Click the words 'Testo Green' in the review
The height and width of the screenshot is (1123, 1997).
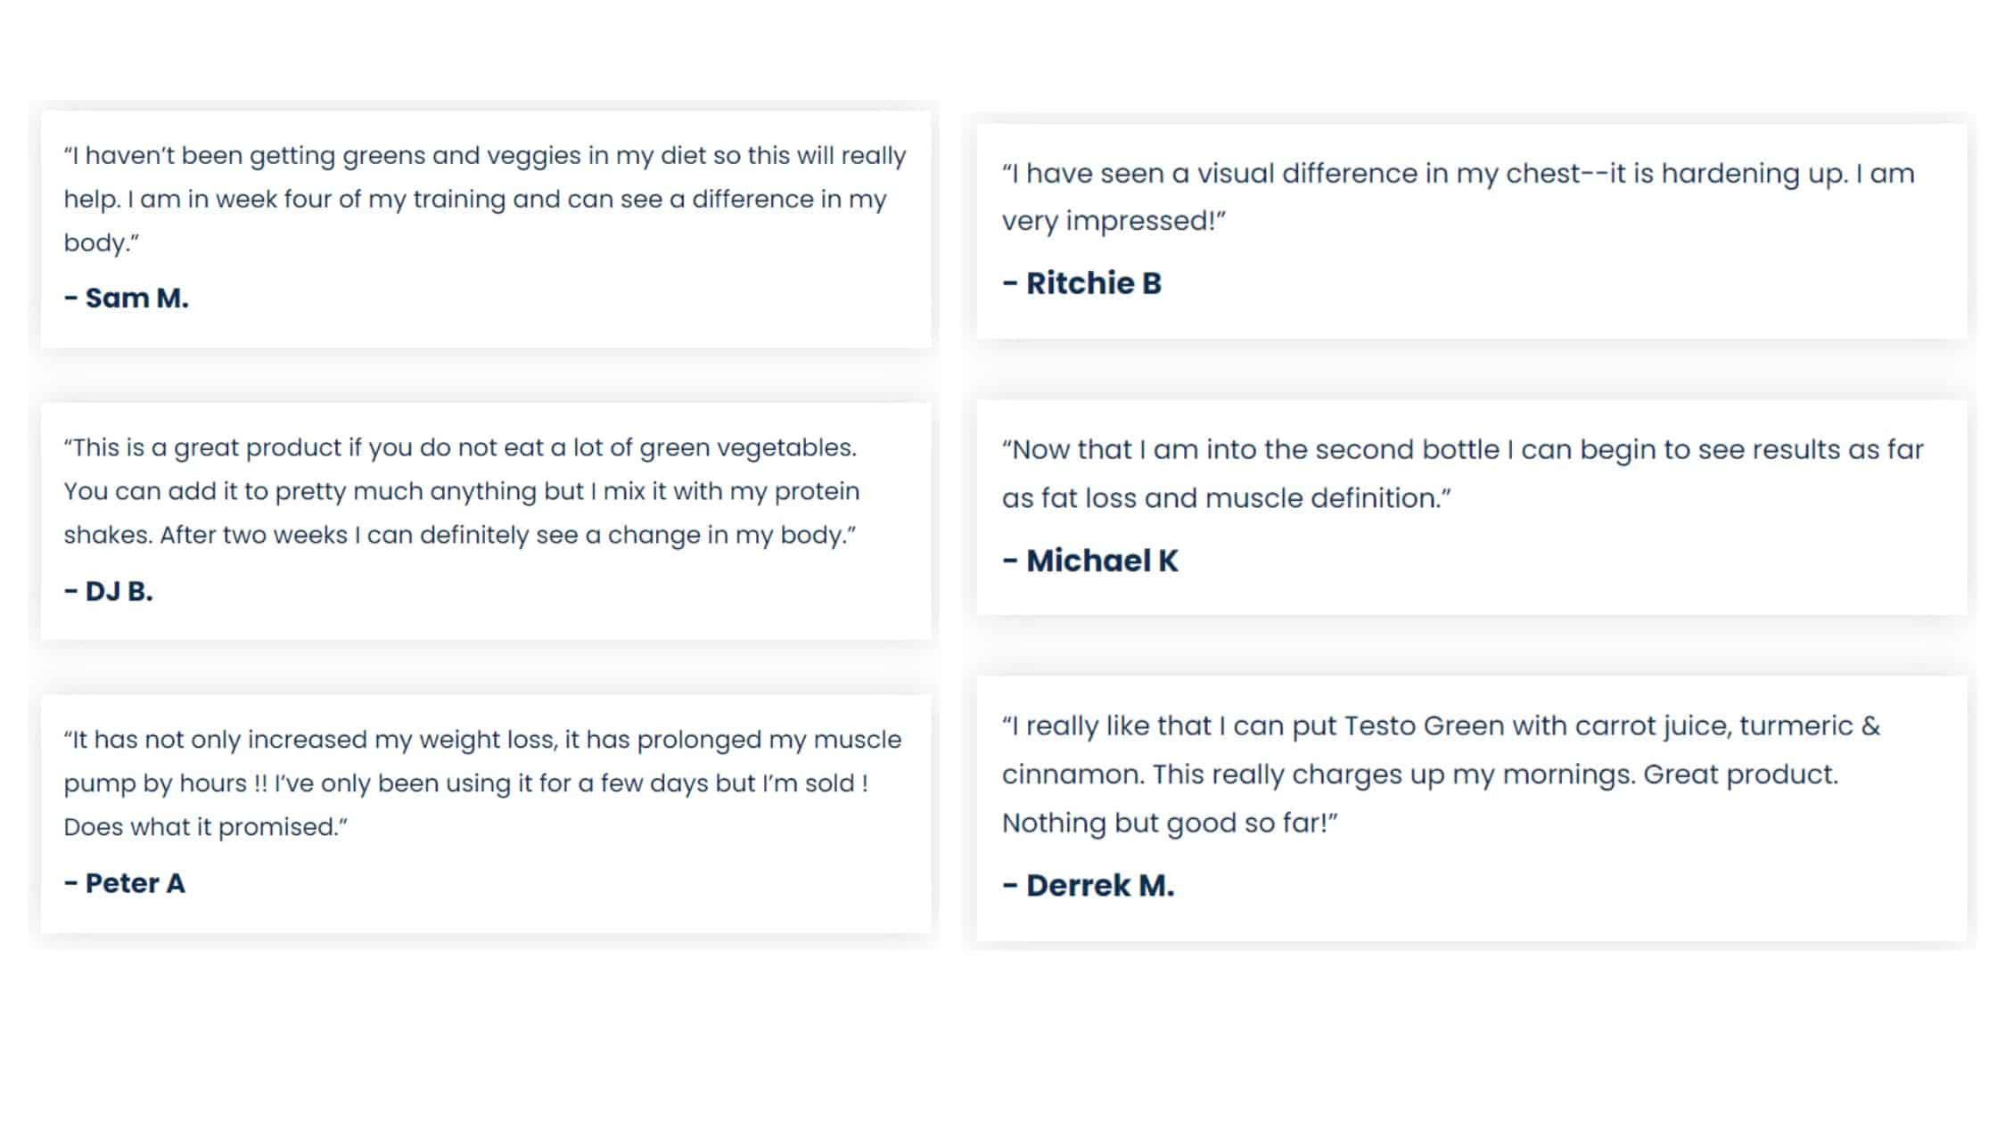click(1424, 726)
